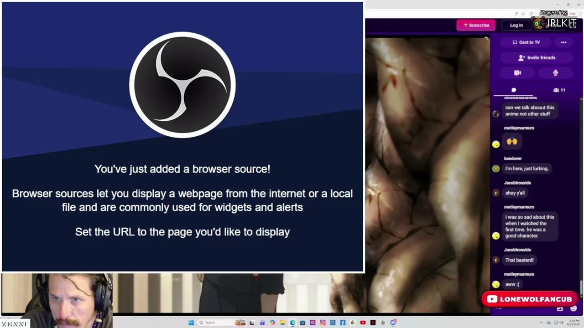Viewport: 584px width, 328px height.
Task: Open the emoji picker in chat
Action: click(x=574, y=309)
